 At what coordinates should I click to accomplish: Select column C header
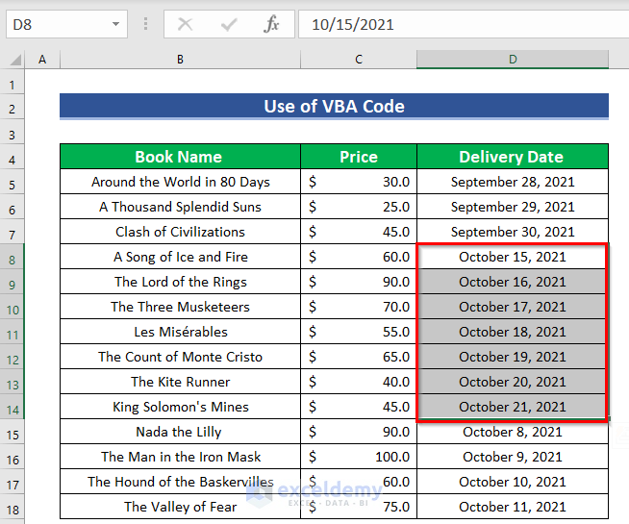[x=358, y=60]
